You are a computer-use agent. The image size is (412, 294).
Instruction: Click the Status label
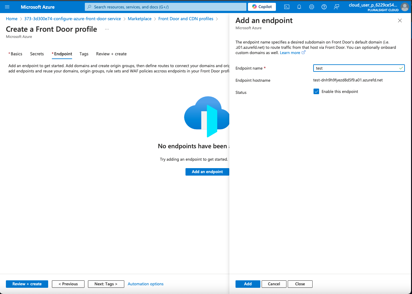click(x=241, y=93)
